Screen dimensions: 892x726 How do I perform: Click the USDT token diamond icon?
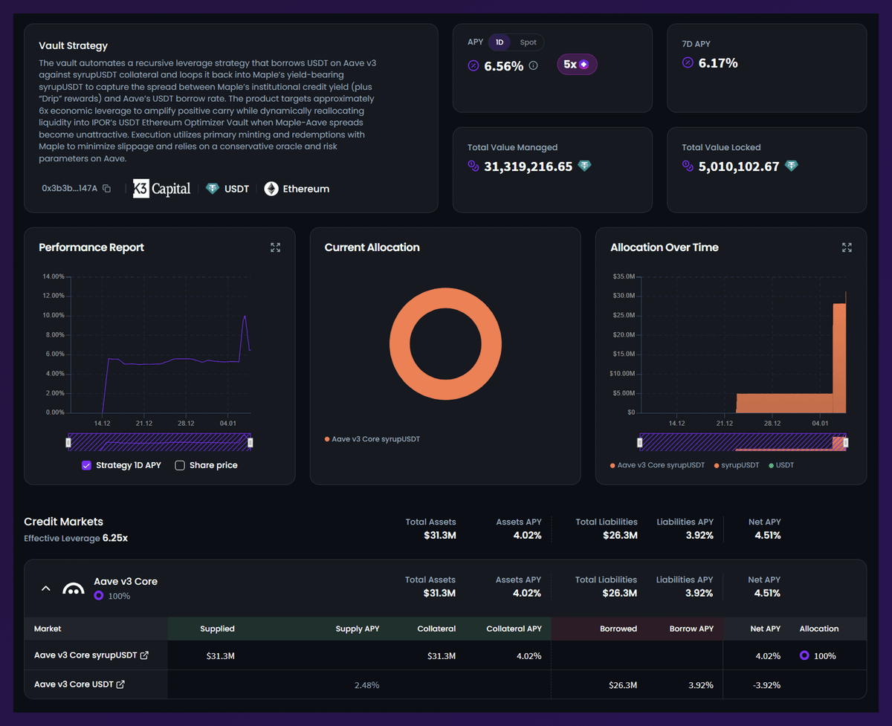[213, 189]
